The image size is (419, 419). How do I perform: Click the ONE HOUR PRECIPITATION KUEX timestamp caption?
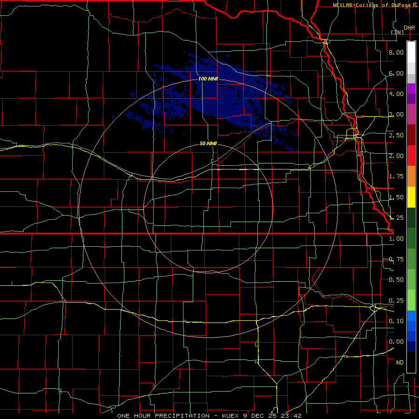point(209,416)
